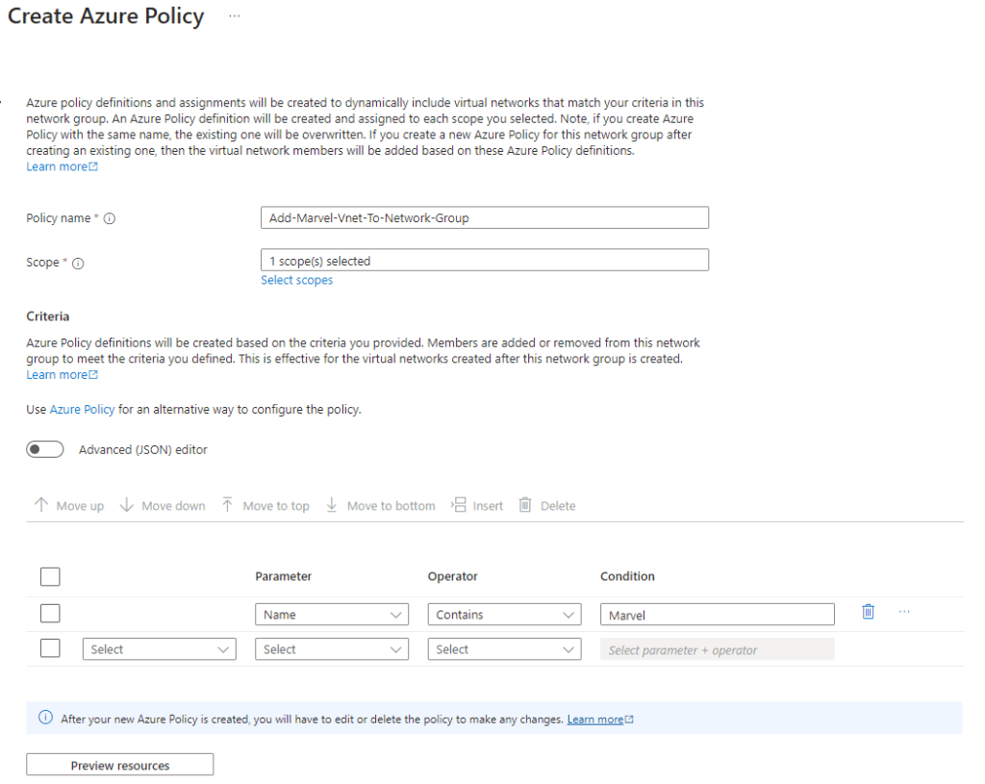Open the ellipsis menu for the Marvel row
The image size is (985, 784).
pos(903,612)
